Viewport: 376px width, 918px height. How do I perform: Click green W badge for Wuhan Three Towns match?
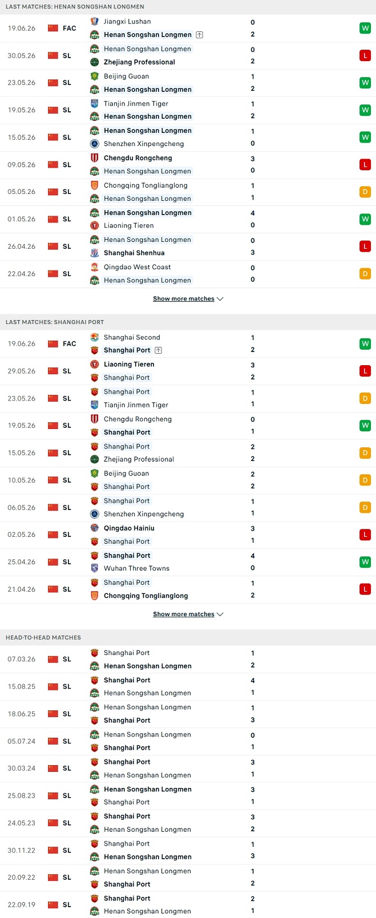(365, 562)
